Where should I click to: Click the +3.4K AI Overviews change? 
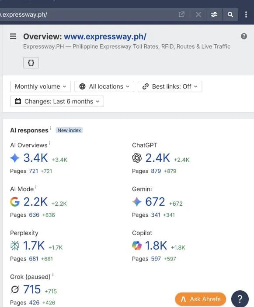point(59,160)
